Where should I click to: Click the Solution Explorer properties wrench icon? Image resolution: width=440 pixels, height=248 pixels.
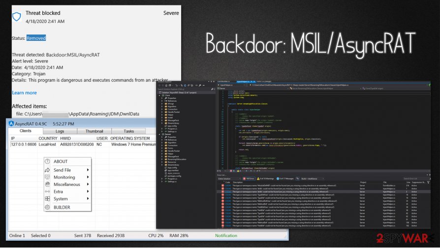point(200,85)
